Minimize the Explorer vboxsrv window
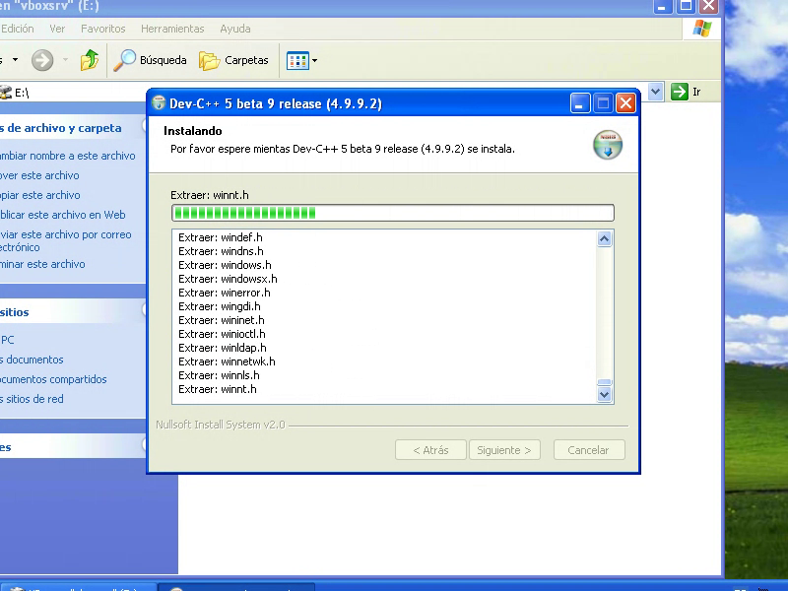 (663, 6)
